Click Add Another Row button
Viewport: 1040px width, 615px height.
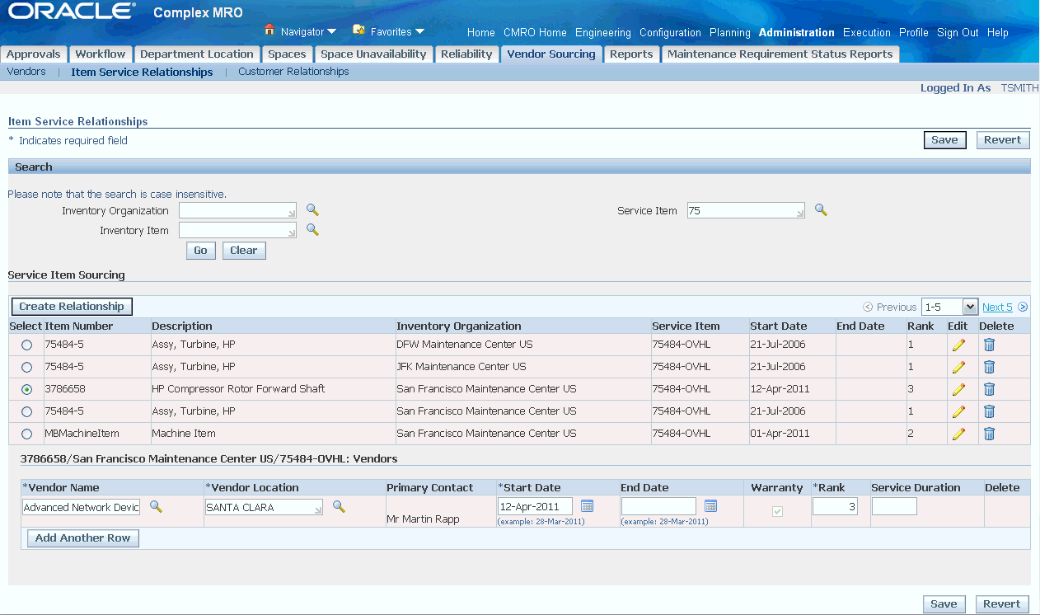click(x=83, y=538)
